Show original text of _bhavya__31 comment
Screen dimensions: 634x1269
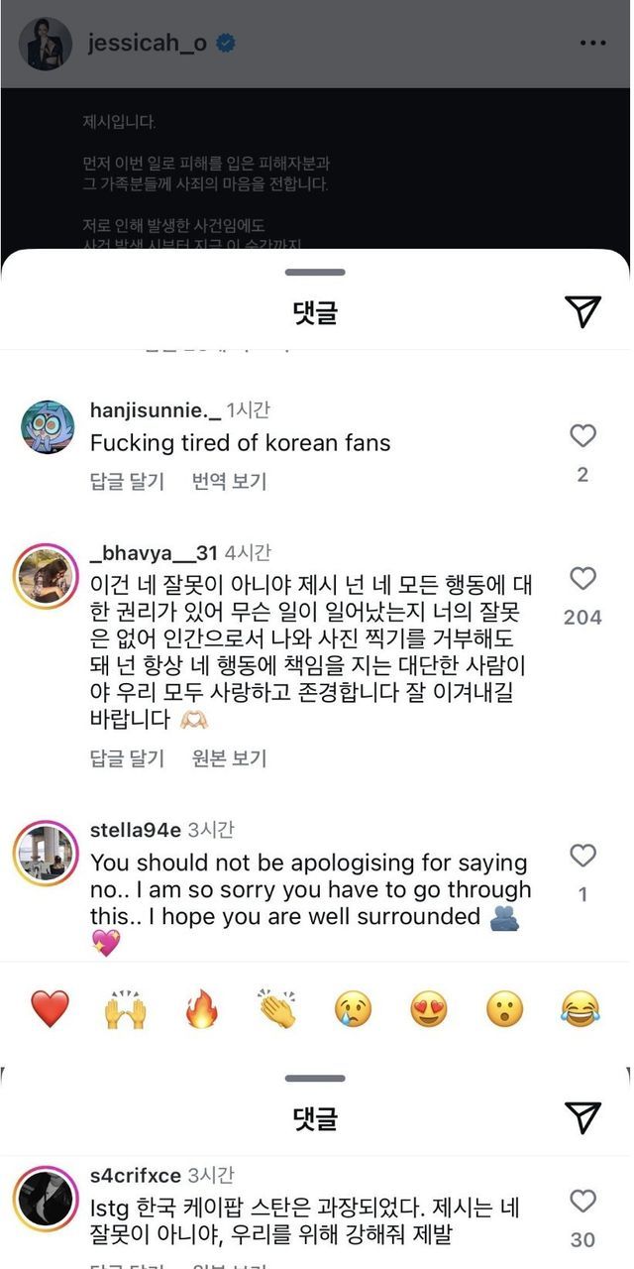(229, 758)
